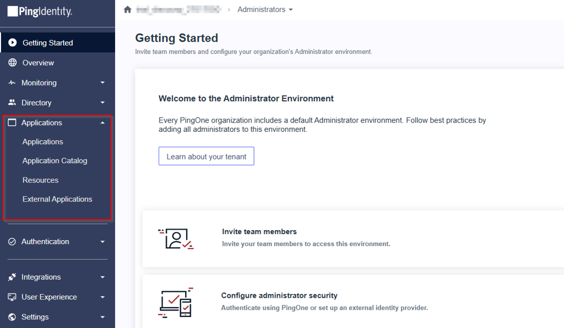Click Learn about your tenant button
564x328 pixels.
tap(207, 156)
